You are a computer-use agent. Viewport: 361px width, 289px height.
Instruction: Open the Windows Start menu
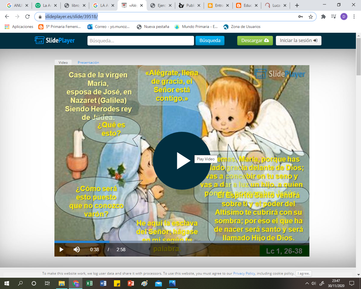[x=7, y=283]
